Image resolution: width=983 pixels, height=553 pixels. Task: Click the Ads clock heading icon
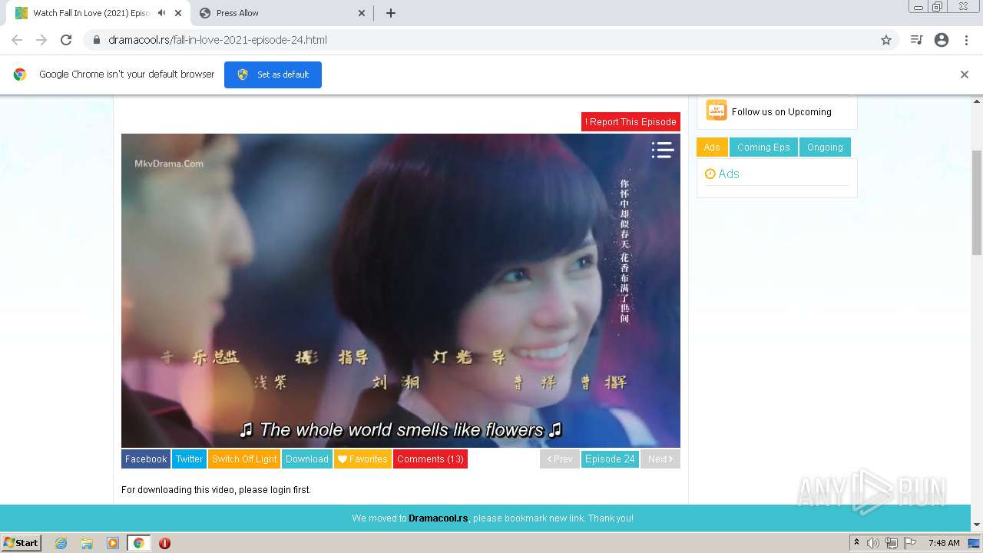[x=710, y=174]
